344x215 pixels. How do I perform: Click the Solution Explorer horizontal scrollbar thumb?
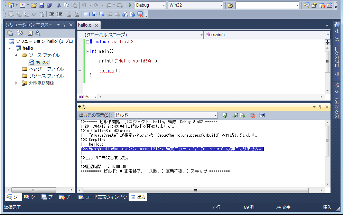tap(34, 190)
